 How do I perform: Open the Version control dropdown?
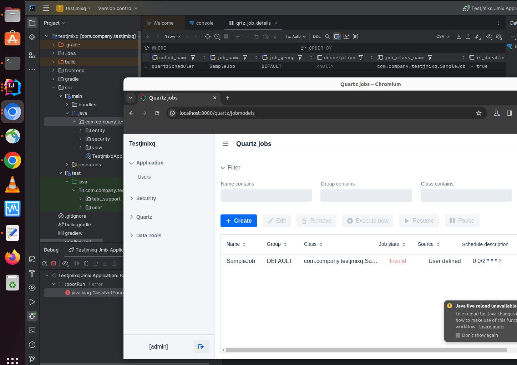click(118, 8)
